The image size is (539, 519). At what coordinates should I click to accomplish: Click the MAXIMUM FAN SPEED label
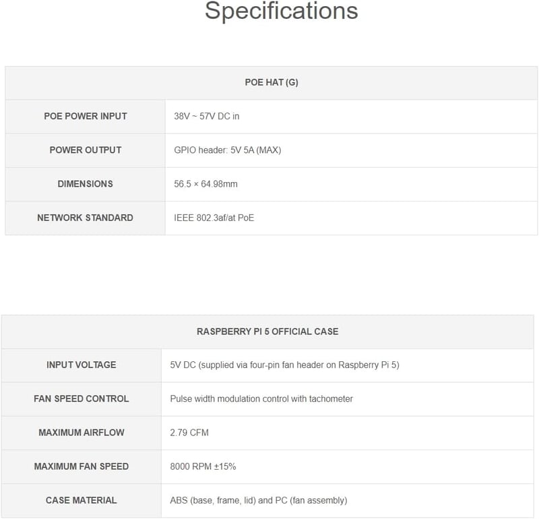(82, 466)
